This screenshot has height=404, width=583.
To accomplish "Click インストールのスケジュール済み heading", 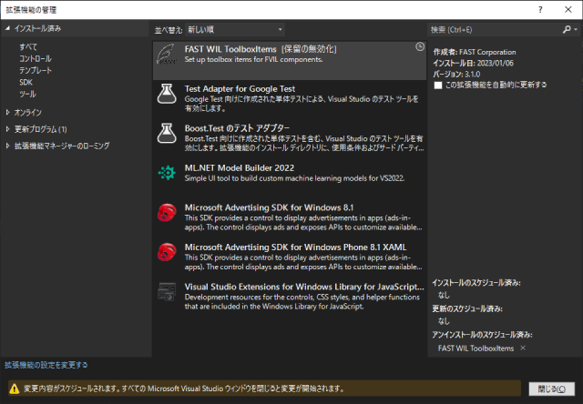I will (476, 283).
